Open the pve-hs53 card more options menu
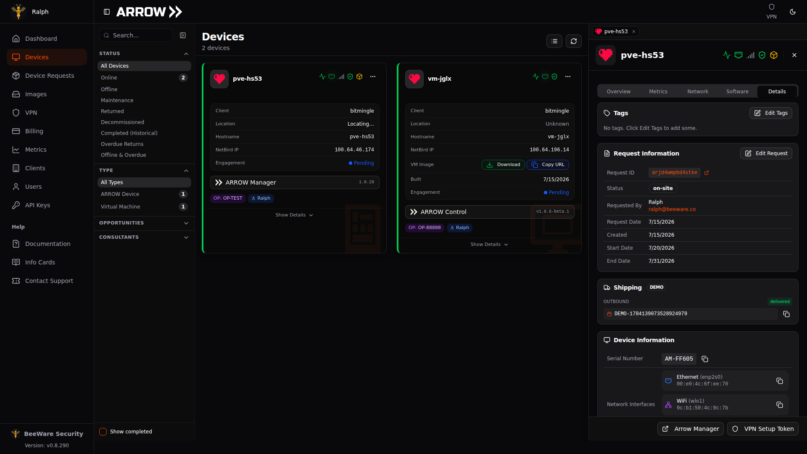The width and height of the screenshot is (807, 454). click(373, 77)
